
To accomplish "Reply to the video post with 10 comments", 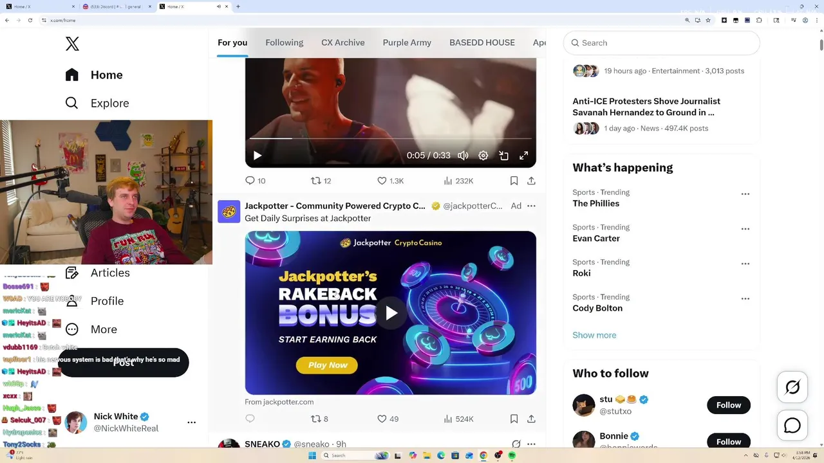I will 255,181.
